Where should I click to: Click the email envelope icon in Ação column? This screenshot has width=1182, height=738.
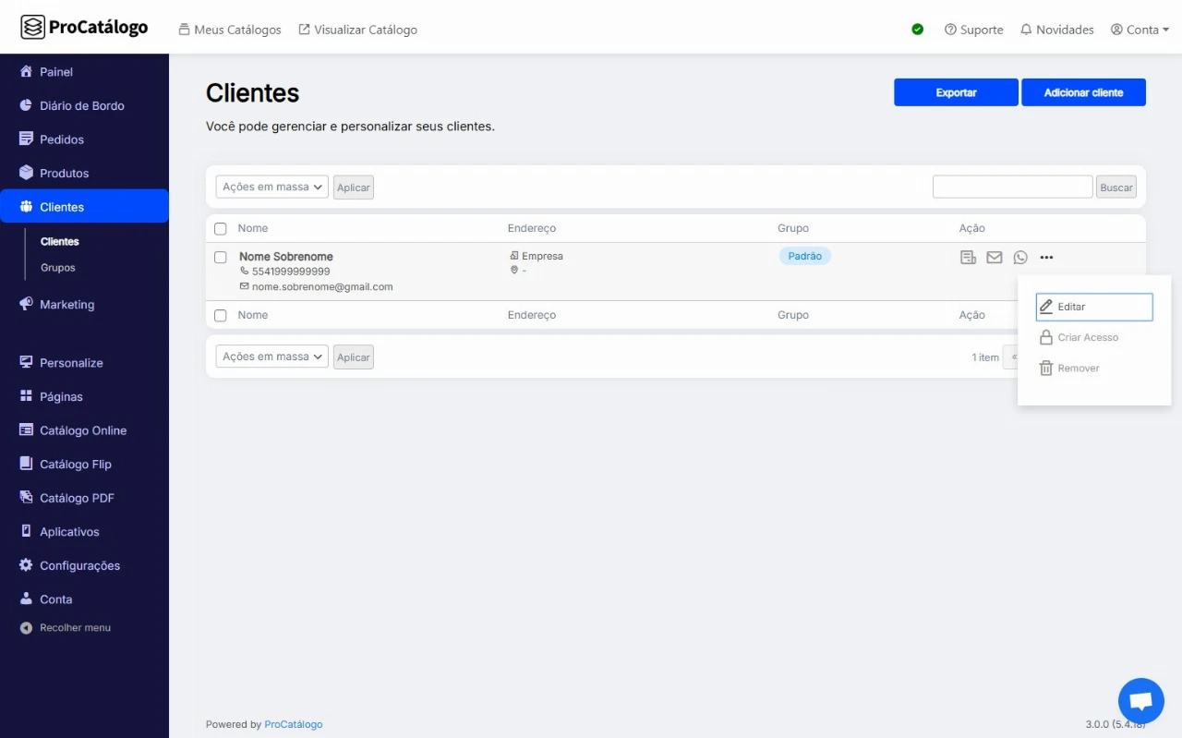pos(995,258)
